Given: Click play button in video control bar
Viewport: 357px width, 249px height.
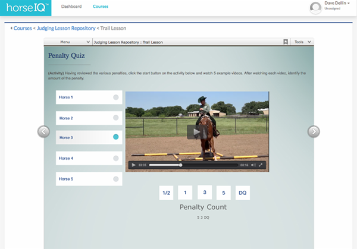Looking at the screenshot, I should coord(134,165).
